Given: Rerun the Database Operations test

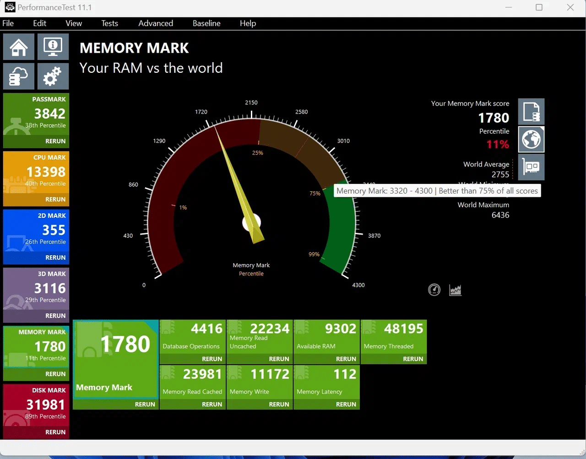Looking at the screenshot, I should pyautogui.click(x=212, y=359).
